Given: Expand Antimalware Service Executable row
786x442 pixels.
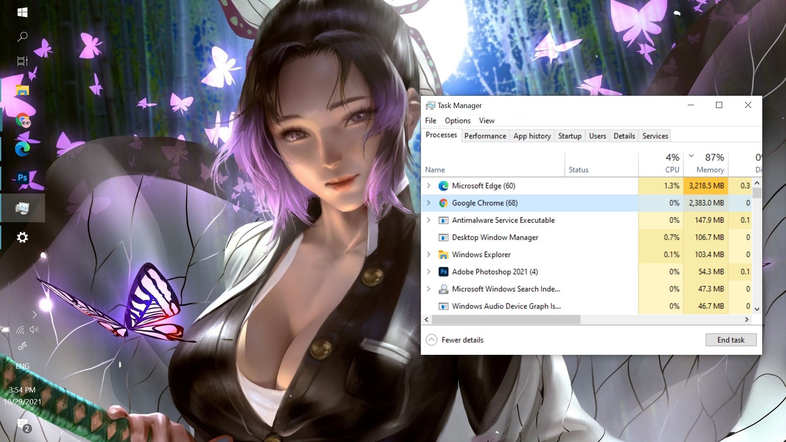Looking at the screenshot, I should [429, 220].
